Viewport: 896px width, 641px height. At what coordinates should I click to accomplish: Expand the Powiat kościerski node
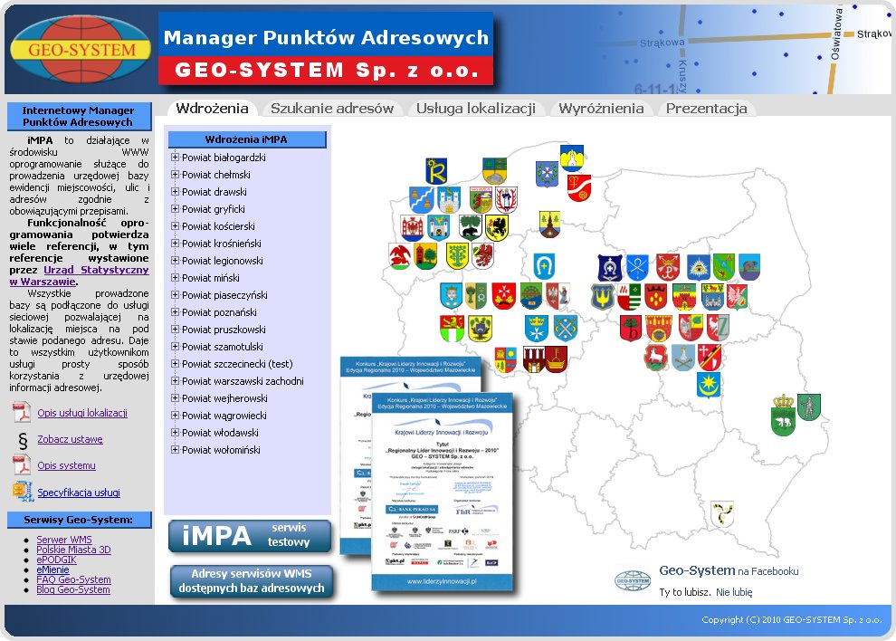(x=176, y=225)
